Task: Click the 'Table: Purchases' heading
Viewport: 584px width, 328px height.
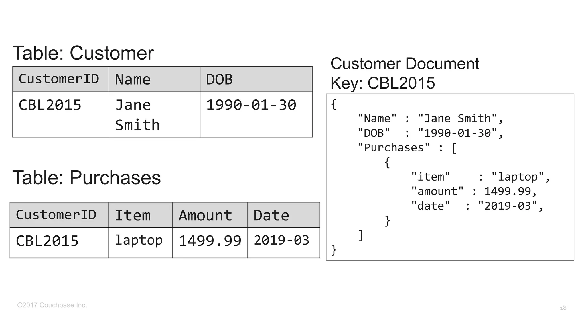Action: 86,178
